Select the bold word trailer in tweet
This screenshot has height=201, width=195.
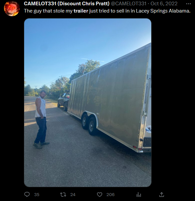81,11
